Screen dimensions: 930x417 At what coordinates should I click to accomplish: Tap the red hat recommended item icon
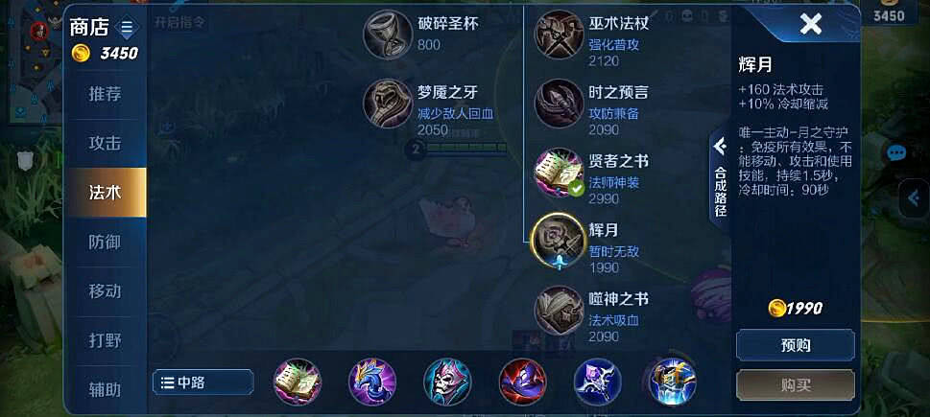522,382
